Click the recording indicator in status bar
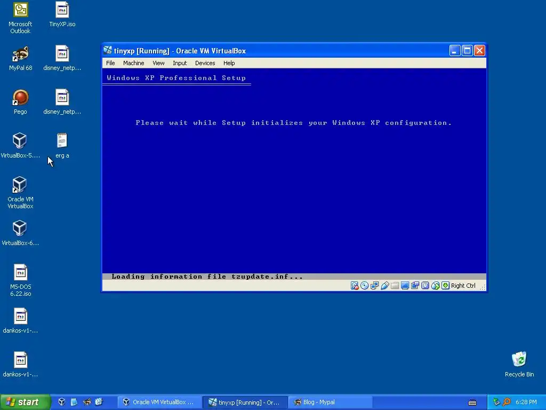The height and width of the screenshot is (410, 546). click(x=415, y=286)
